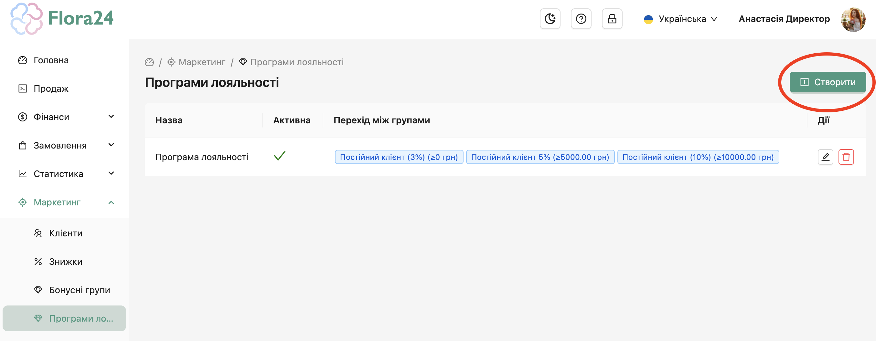The width and height of the screenshot is (876, 341).
Task: Click the Активна green checkmark
Action: (x=279, y=156)
